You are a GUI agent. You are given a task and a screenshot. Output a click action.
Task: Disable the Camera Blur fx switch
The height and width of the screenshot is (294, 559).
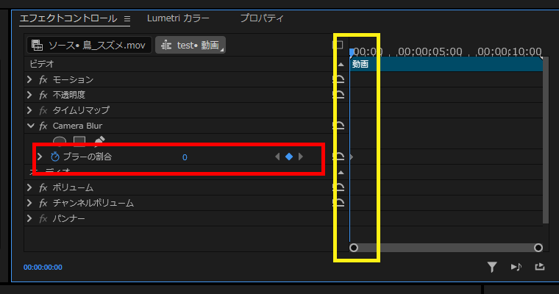[x=43, y=126]
